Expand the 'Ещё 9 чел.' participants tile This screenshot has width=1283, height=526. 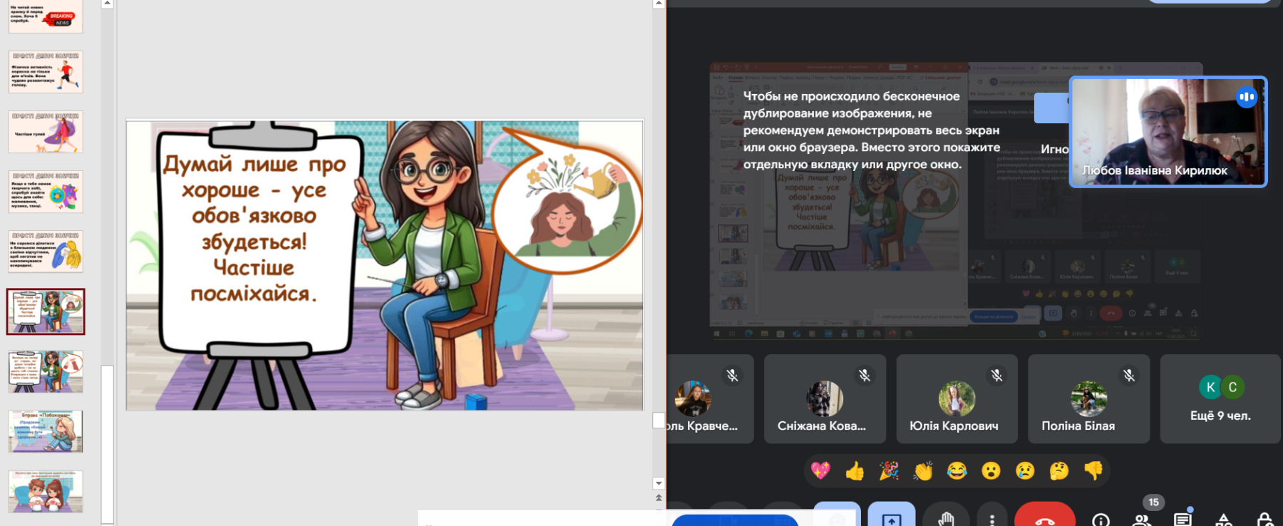pos(1220,398)
